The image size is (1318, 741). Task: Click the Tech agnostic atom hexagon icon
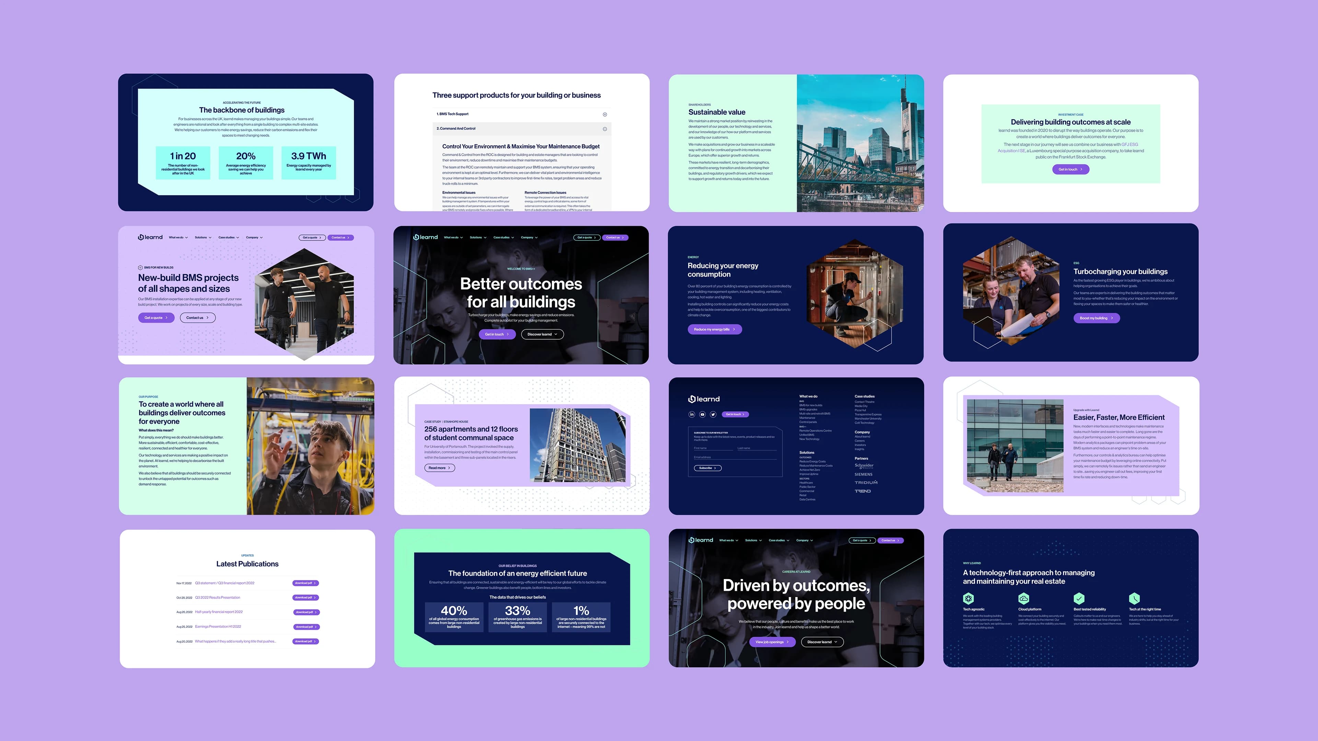[968, 598]
